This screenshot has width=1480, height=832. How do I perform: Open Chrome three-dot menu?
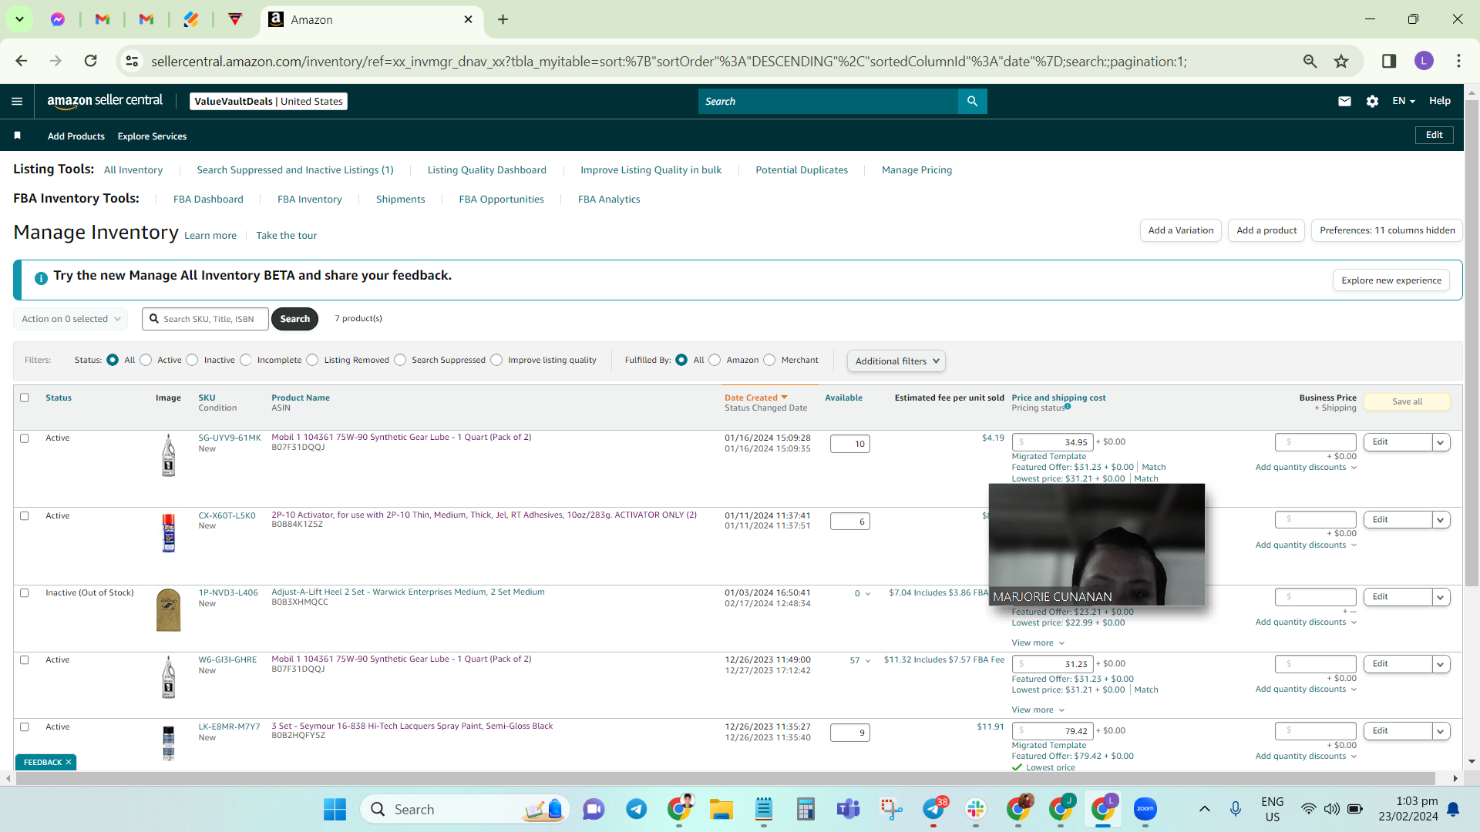(x=1458, y=61)
